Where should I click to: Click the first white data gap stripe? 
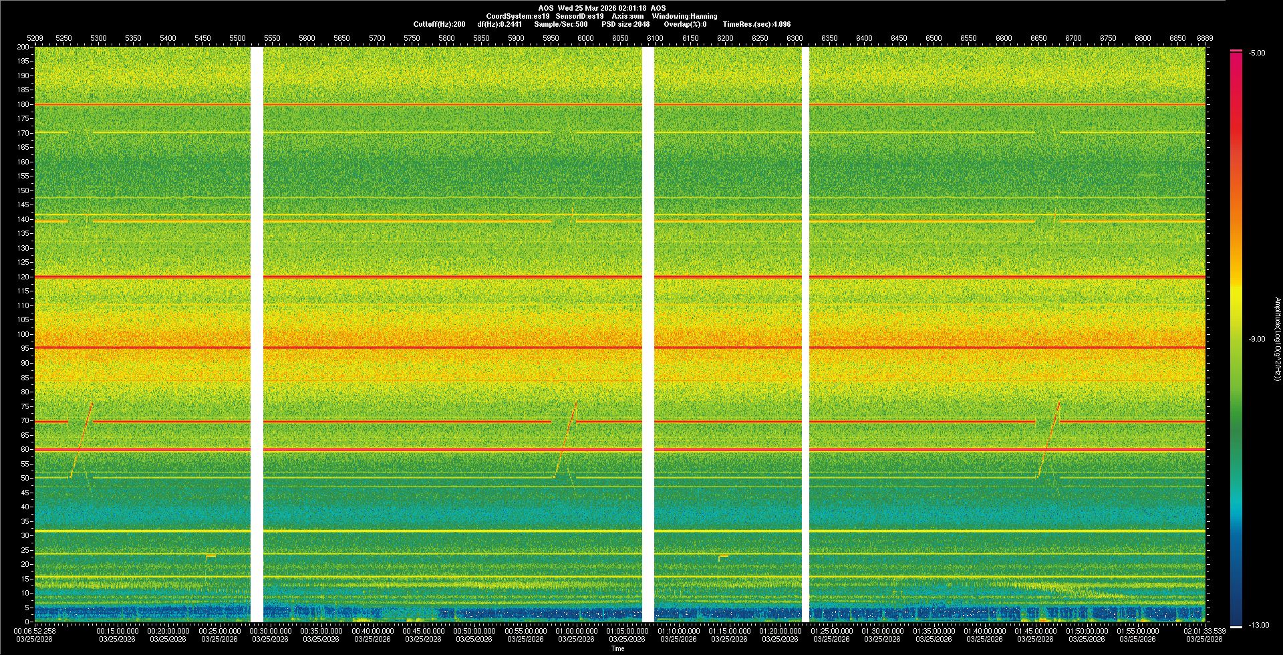(x=257, y=334)
